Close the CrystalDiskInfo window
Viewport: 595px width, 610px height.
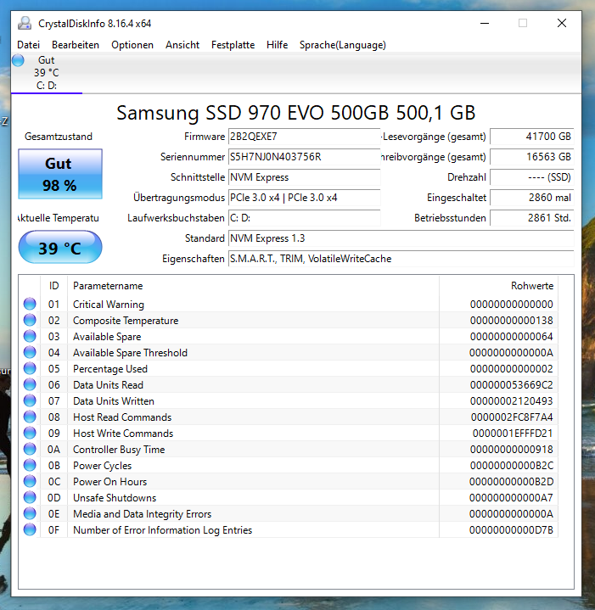(562, 24)
